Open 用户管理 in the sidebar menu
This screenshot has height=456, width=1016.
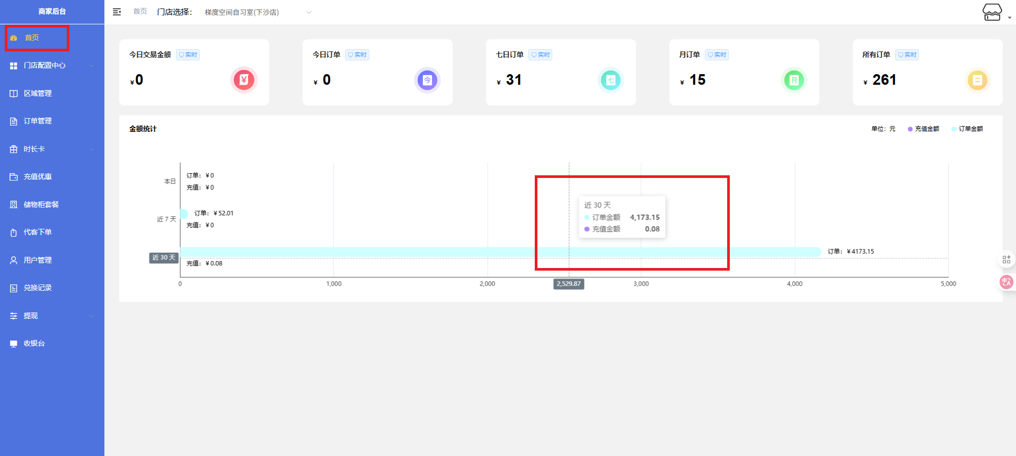tap(52, 260)
